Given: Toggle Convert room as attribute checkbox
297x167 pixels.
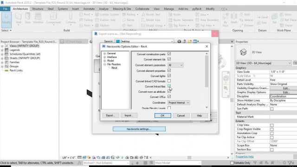Looking at the screenshot, I should (169, 91).
